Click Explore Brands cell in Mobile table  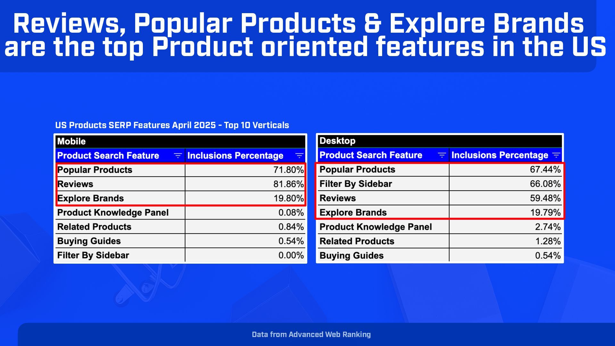[91, 198]
